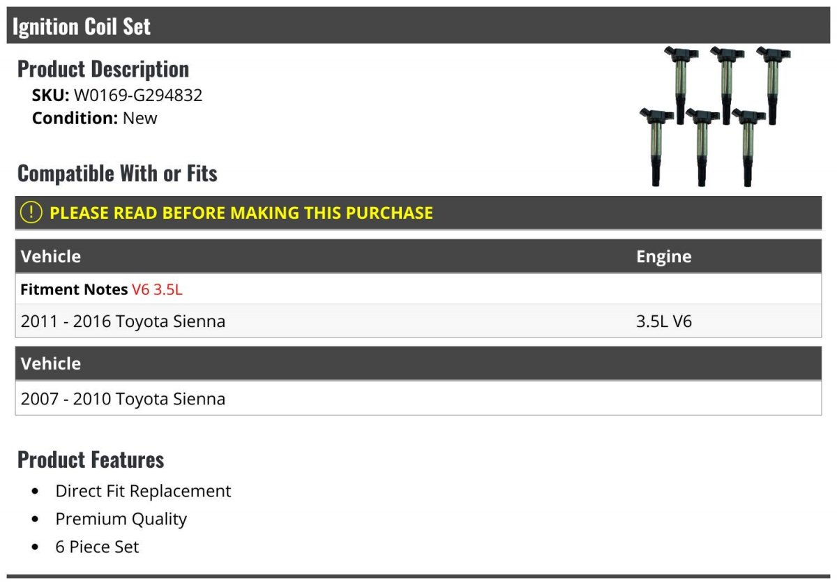Click the Product Description heading
Screen dimensions: 837x585
coord(103,69)
